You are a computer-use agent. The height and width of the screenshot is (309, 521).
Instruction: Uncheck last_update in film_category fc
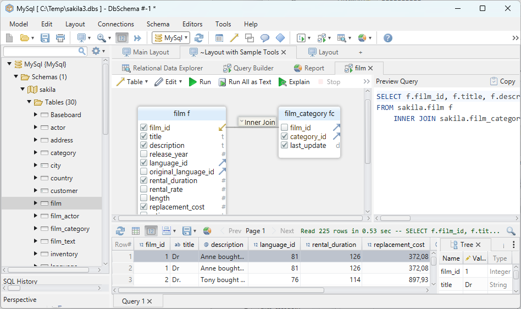(285, 145)
